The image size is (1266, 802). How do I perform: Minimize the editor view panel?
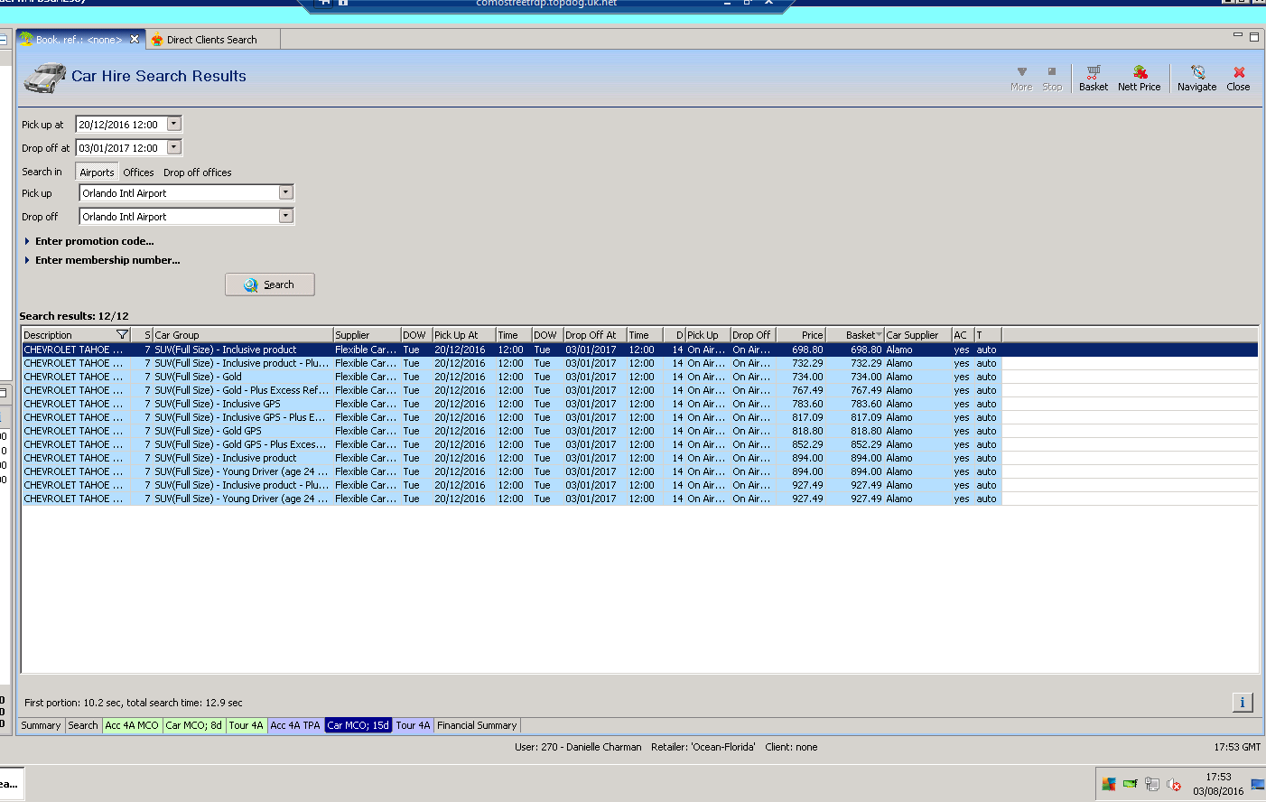[x=1237, y=35]
